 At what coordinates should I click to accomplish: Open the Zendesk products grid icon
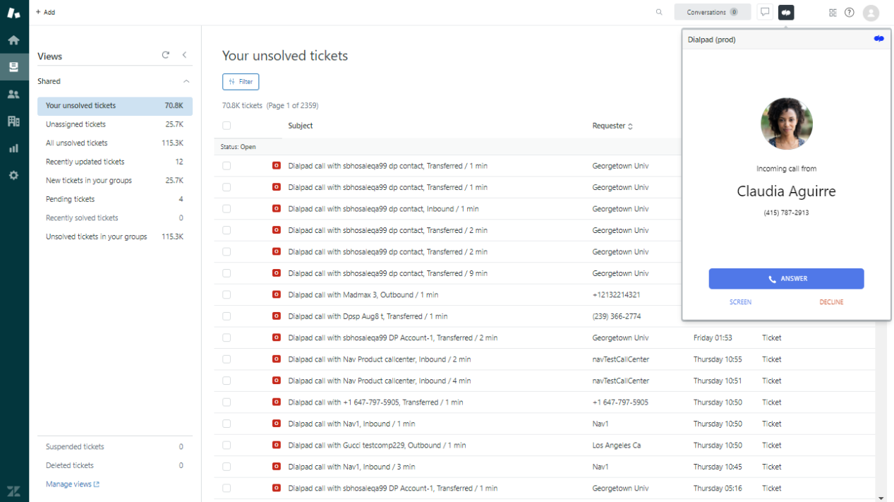833,12
